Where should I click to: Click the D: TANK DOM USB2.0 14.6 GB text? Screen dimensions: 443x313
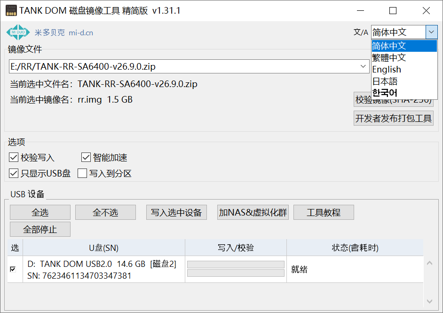click(x=86, y=264)
